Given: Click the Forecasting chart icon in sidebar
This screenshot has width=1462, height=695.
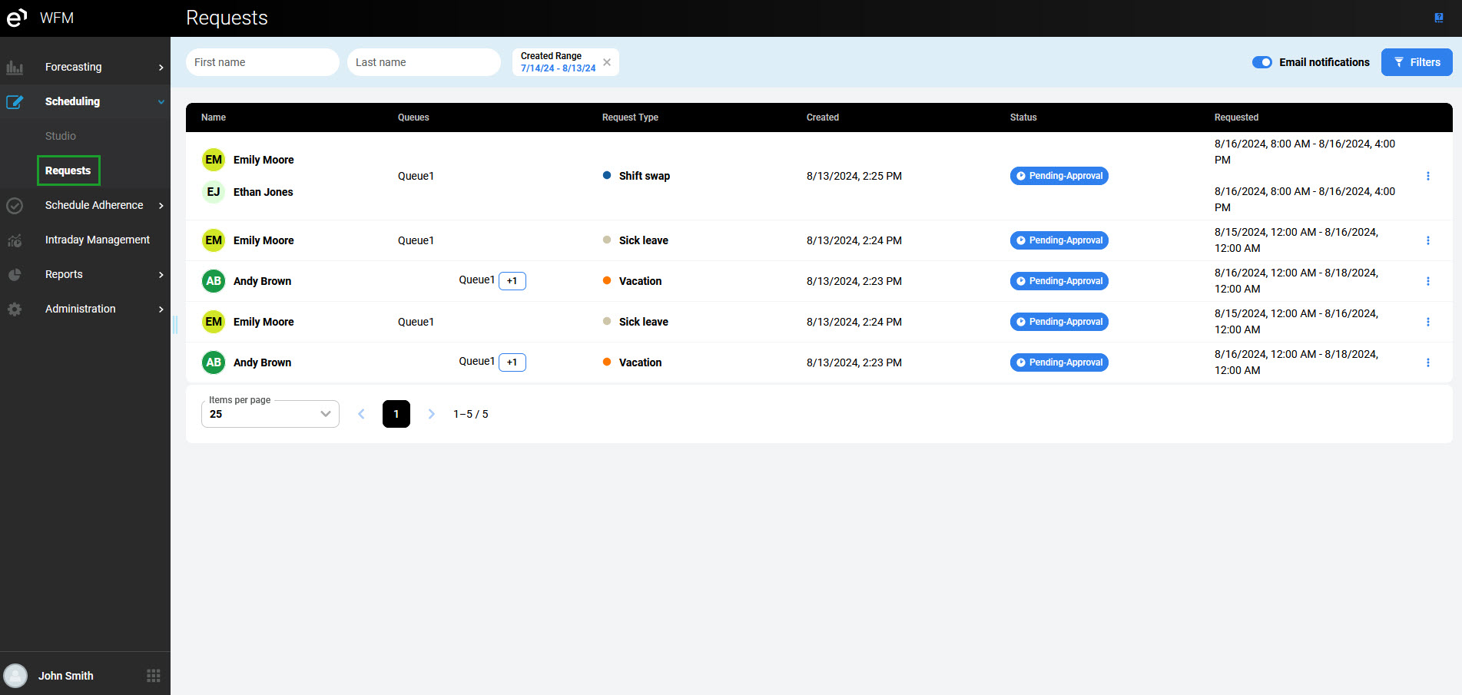Looking at the screenshot, I should [15, 68].
